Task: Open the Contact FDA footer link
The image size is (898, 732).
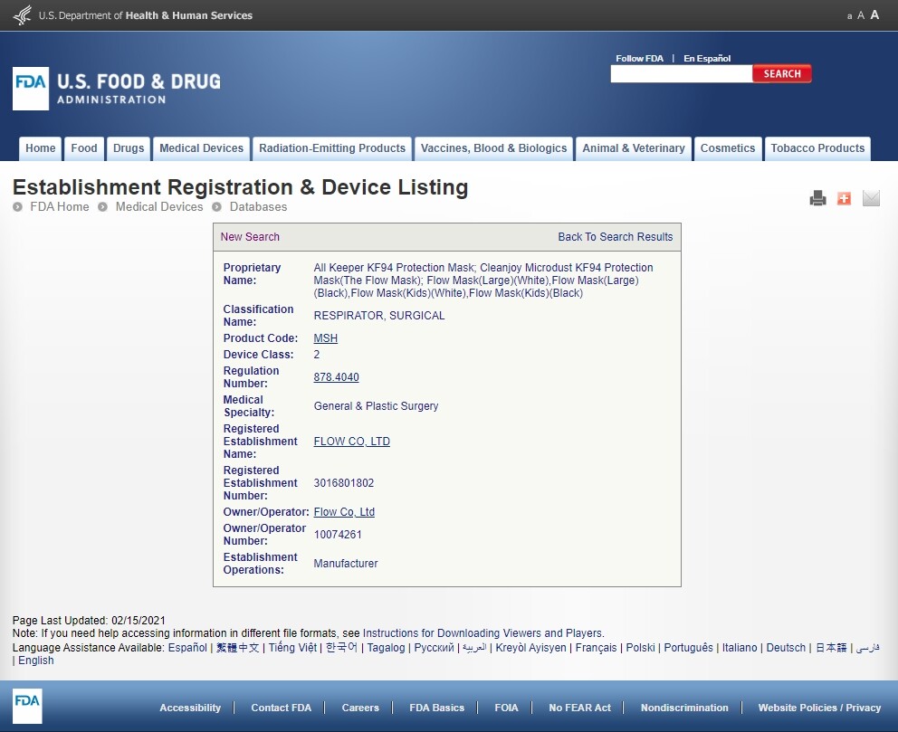Action: pyautogui.click(x=282, y=708)
